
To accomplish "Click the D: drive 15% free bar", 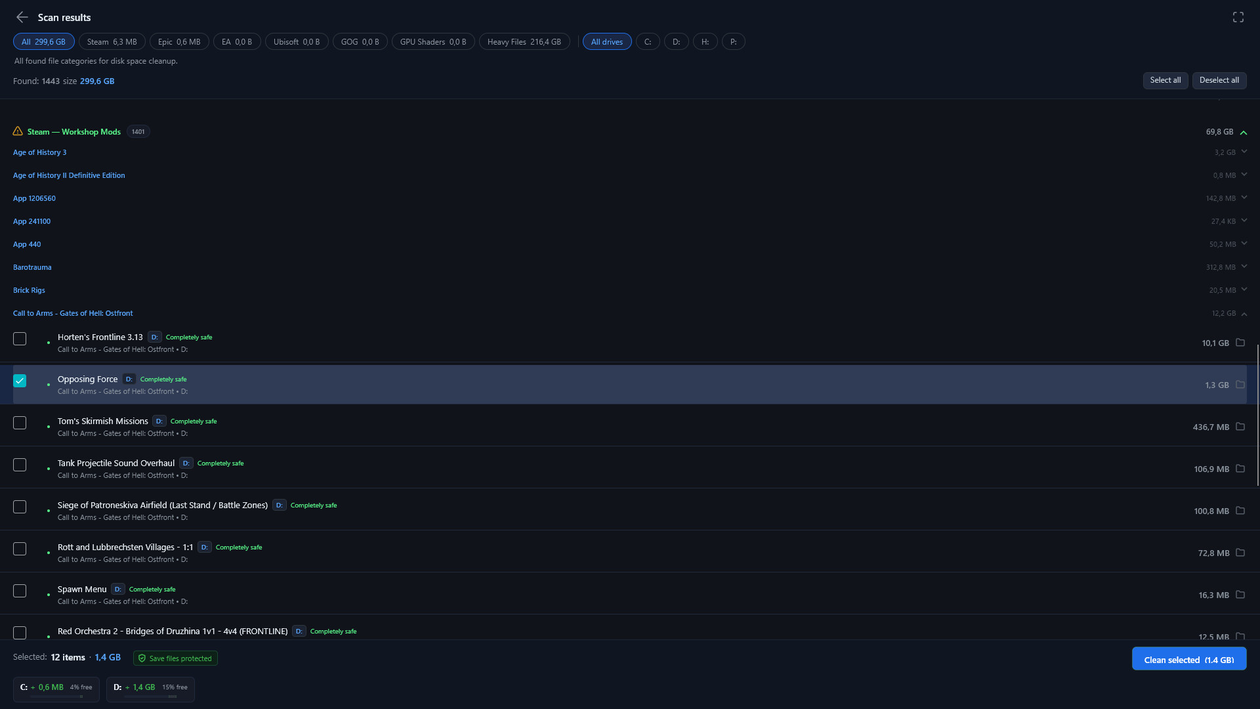I will pyautogui.click(x=150, y=697).
